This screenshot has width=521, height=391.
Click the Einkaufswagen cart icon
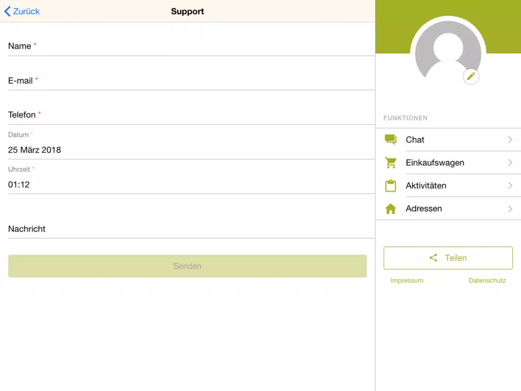tap(390, 162)
